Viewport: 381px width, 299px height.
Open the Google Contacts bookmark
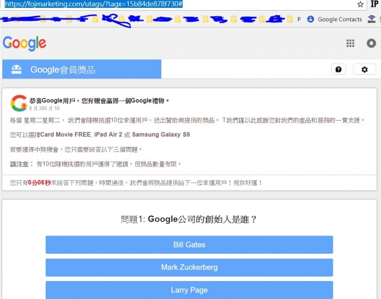[334, 19]
